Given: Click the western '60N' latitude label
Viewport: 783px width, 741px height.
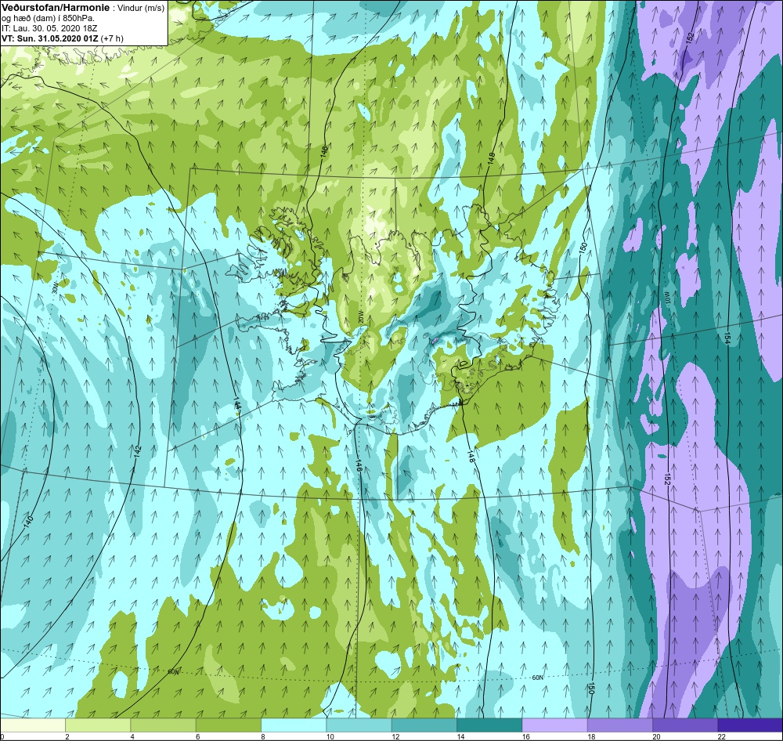Looking at the screenshot, I should [x=173, y=672].
